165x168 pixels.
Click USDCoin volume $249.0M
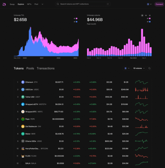(125, 89)
